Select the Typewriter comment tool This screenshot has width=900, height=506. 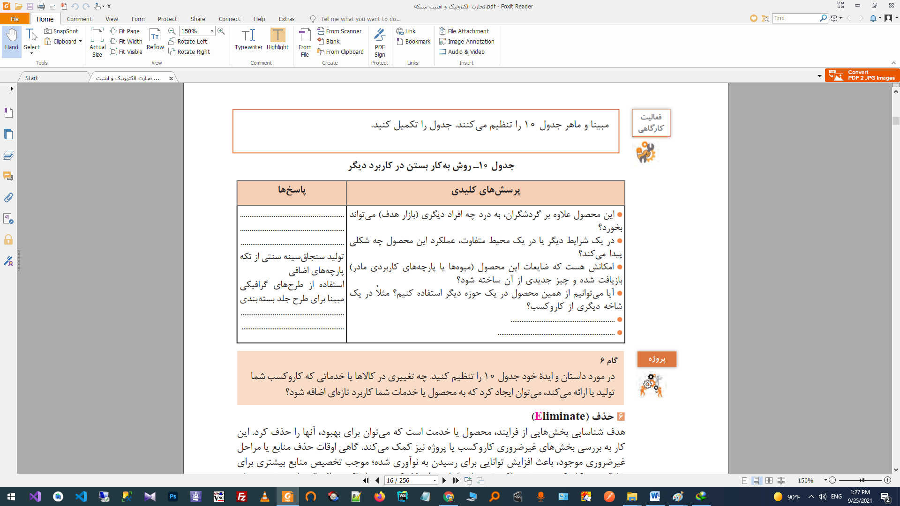pyautogui.click(x=248, y=39)
